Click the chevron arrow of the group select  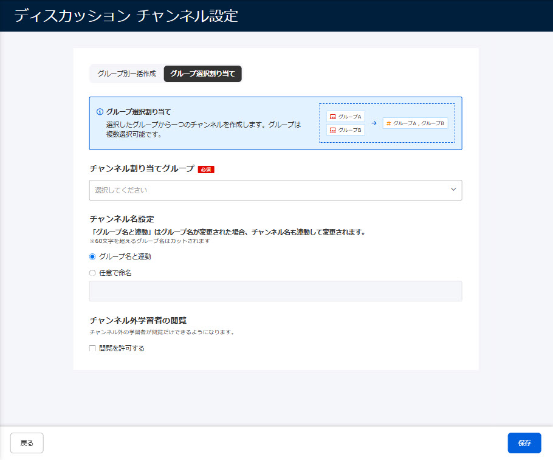[453, 190]
